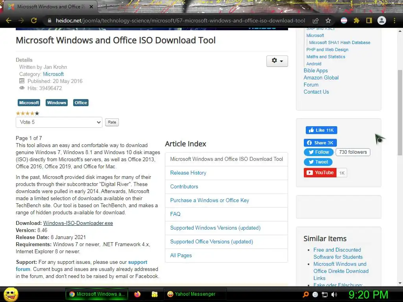Screen dimensions: 403x302
Task: Click the YouTube subscribe button
Action: pyautogui.click(x=320, y=173)
